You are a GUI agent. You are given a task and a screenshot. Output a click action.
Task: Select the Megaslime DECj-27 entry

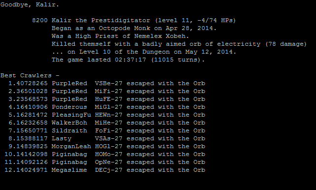click(x=105, y=170)
